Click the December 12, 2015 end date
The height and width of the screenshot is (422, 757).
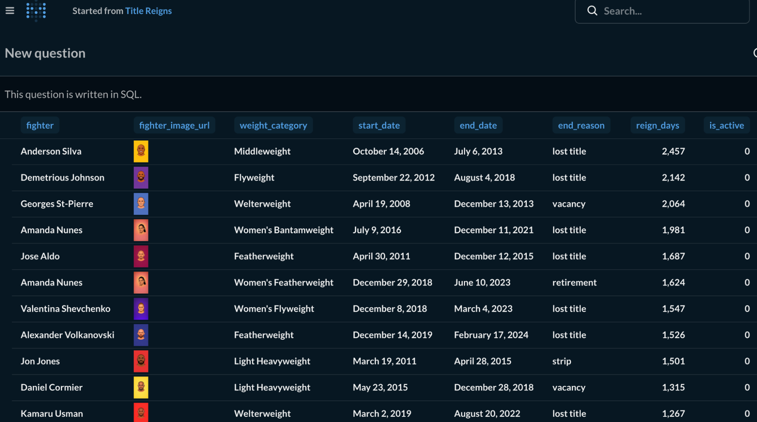pos(494,256)
